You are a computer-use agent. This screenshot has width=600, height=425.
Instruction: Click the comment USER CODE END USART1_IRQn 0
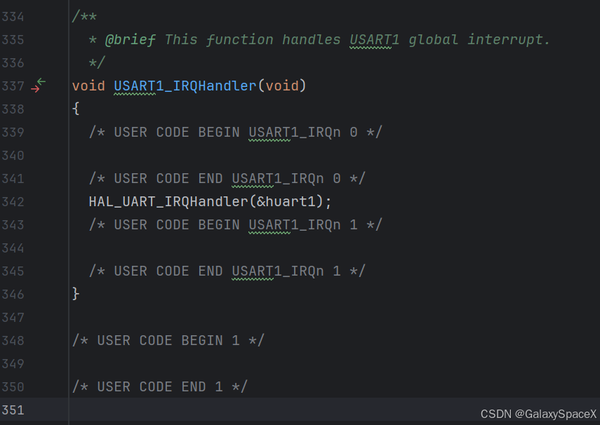pyautogui.click(x=227, y=179)
